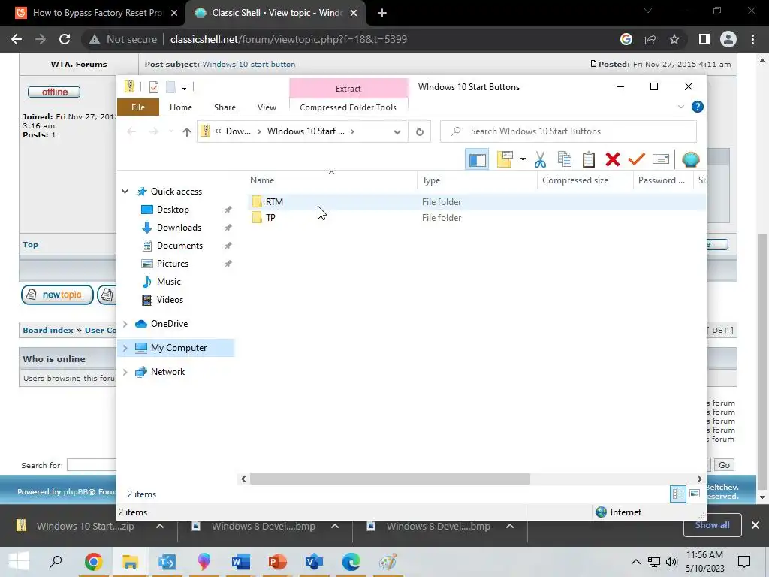Reload the page in Chrome
769x577 pixels.
65,39
